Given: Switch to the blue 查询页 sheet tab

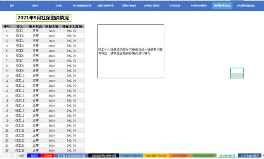Looking at the screenshot, I should point(34,156).
